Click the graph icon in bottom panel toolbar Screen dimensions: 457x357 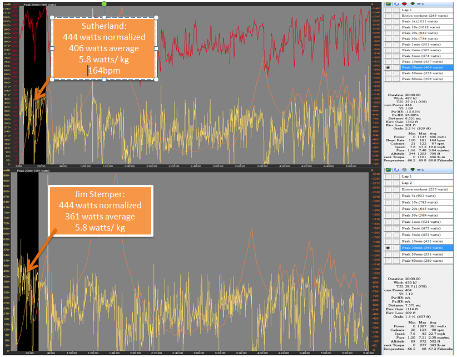388,170
